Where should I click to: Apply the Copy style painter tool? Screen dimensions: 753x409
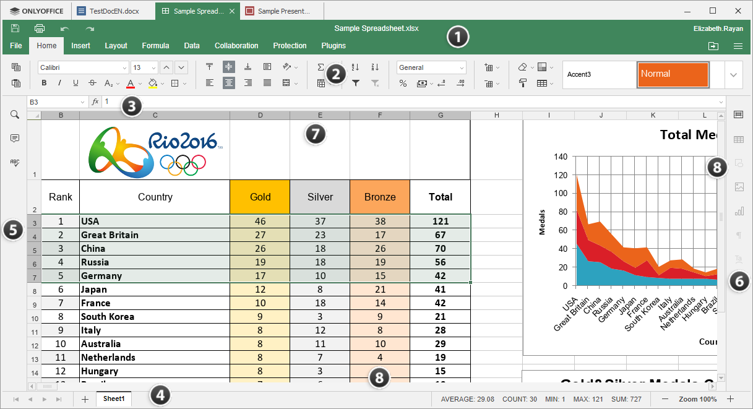point(523,82)
